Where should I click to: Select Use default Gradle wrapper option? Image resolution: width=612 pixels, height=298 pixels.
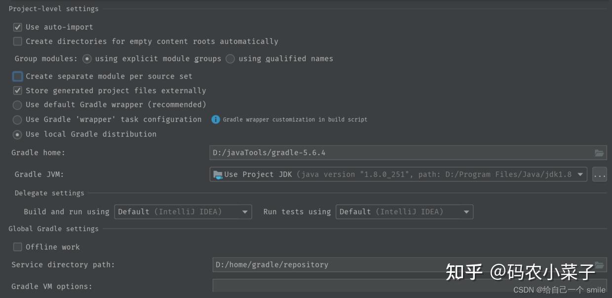17,105
